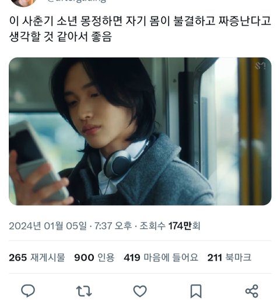The height and width of the screenshot is (307, 280).
Task: Click the 7:37 오후 posting time
Action: coord(113,226)
